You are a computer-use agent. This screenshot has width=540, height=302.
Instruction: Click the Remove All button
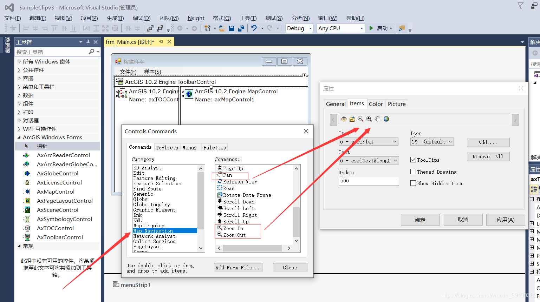(488, 156)
